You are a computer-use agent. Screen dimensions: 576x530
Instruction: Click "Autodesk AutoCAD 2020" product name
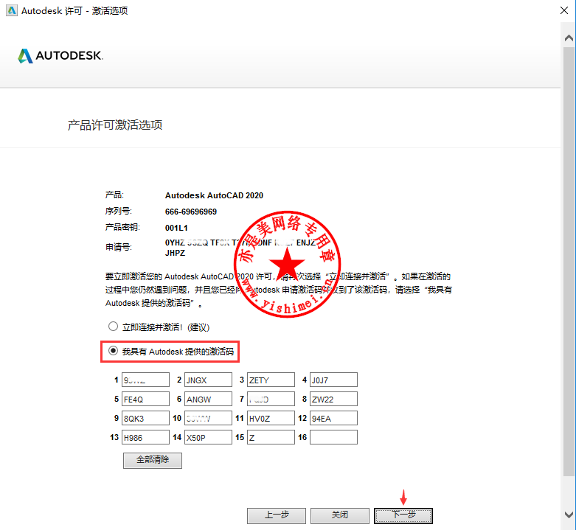[214, 195]
